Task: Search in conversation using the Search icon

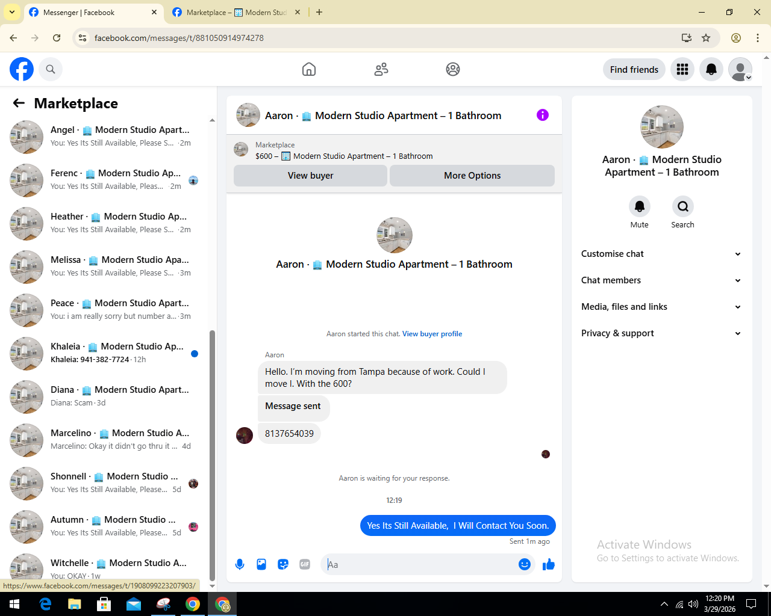Action: point(683,206)
